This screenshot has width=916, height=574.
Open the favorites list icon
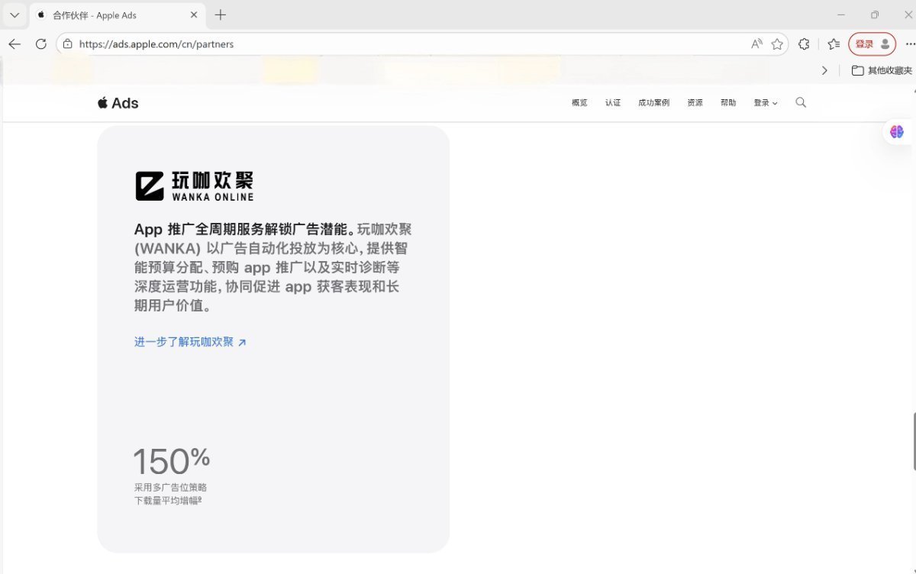pos(834,44)
